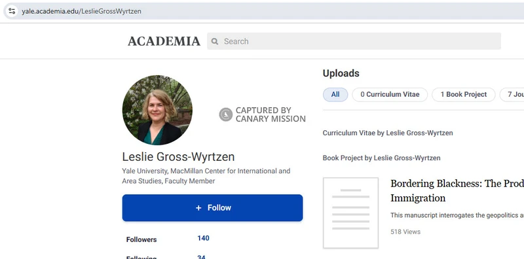Viewport: 524px width, 259px height.
Task: Open the Bordering Blackness document thumbnail
Action: [x=350, y=213]
